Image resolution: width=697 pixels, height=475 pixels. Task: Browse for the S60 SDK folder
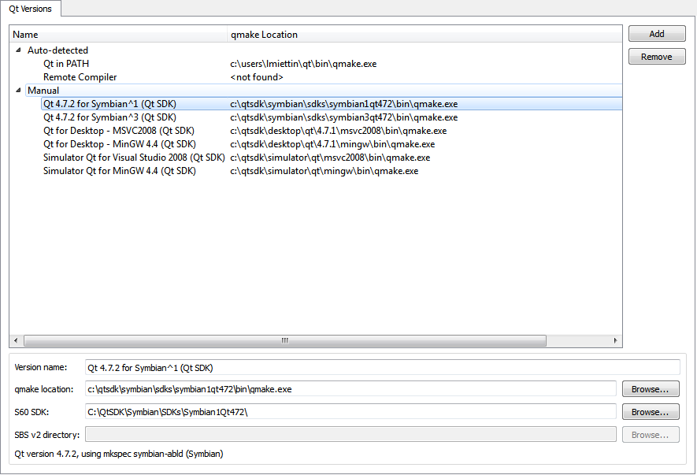pyautogui.click(x=651, y=412)
